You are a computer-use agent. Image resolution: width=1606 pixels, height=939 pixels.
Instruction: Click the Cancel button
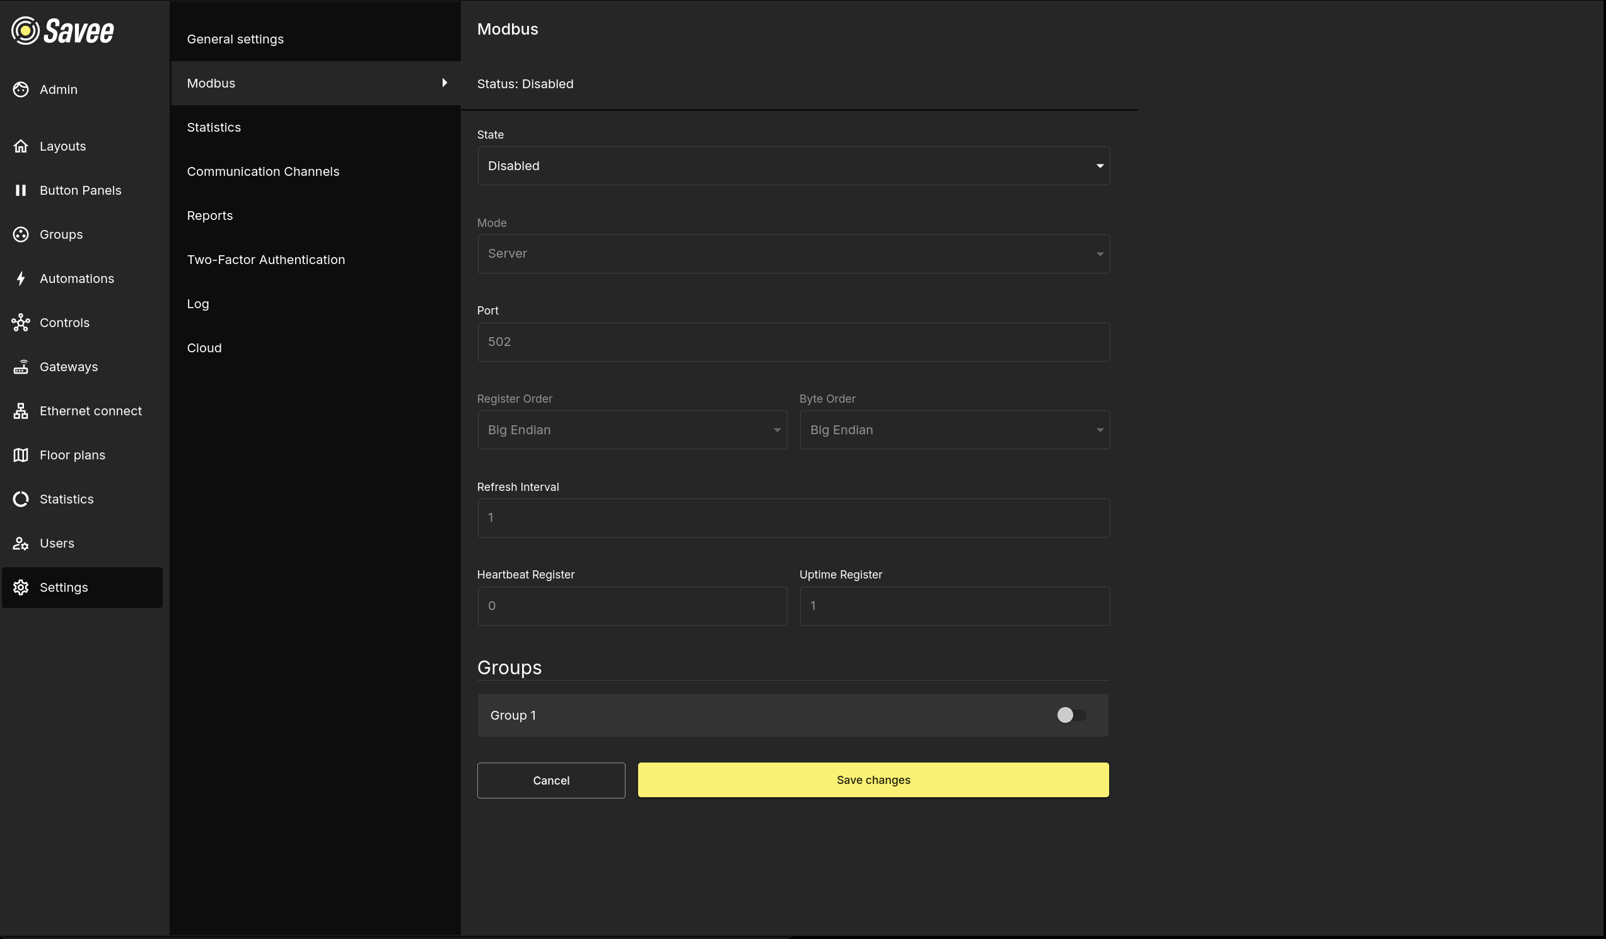tap(550, 780)
